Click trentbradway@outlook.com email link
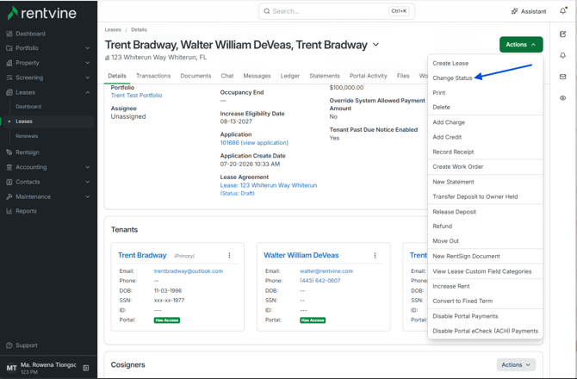 pyautogui.click(x=189, y=271)
